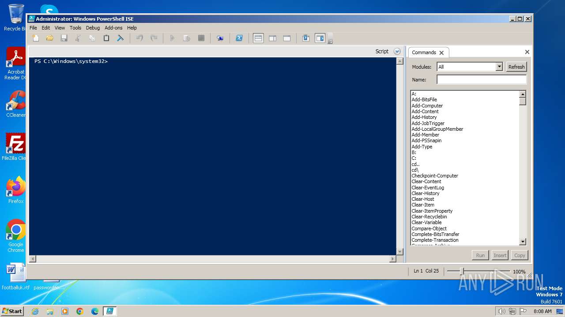Select Add-LocalGroupMember command
Viewport: 565px width, 317px height.
437,129
